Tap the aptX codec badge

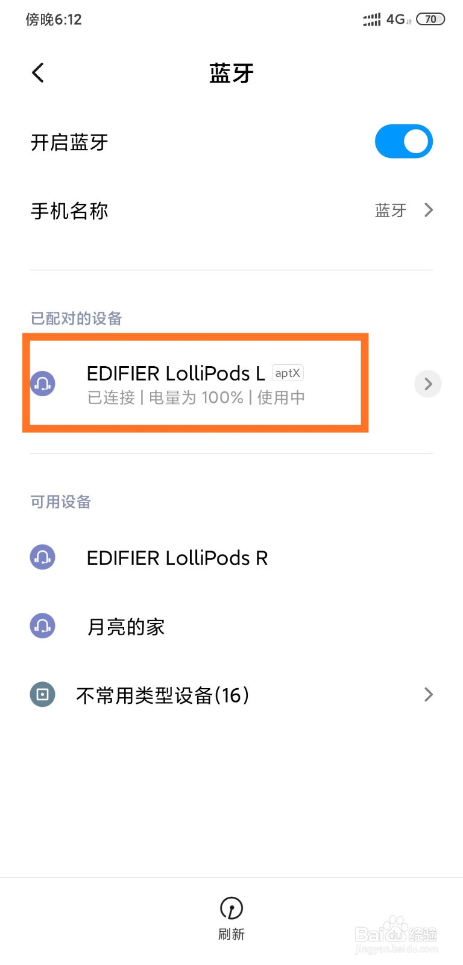pyautogui.click(x=288, y=373)
